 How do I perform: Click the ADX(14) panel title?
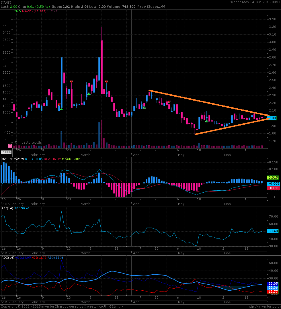click(8, 257)
